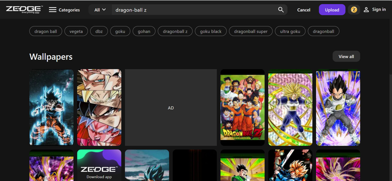
Task: Open the blue-haired Goku sky wallpaper
Action: pos(147,165)
